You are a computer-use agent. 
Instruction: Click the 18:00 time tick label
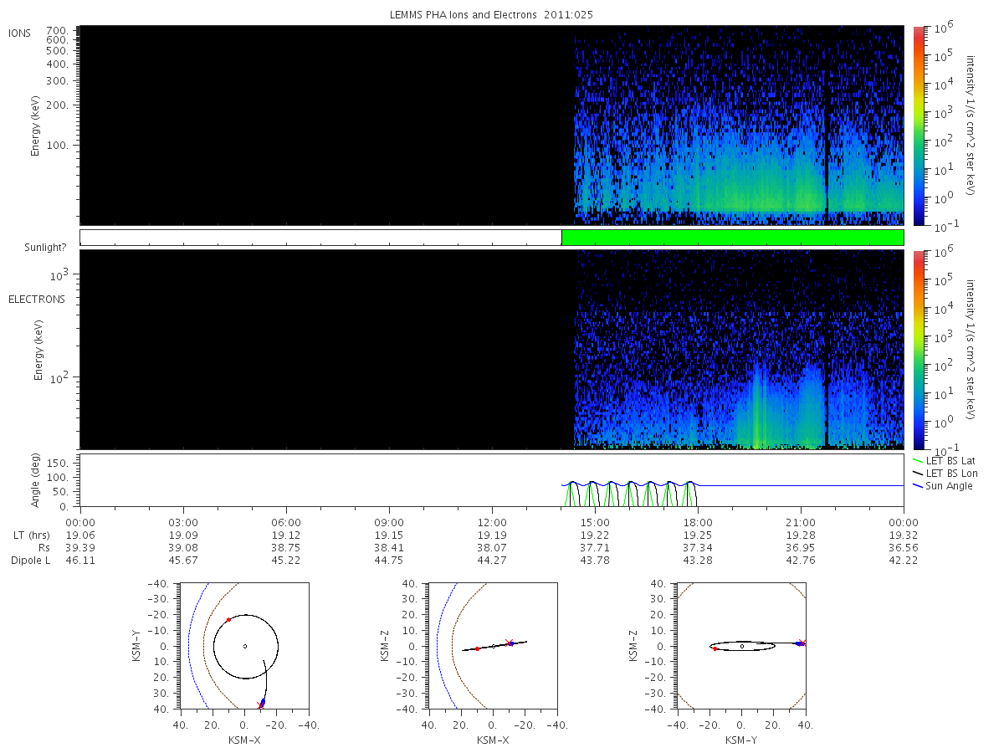[698, 523]
